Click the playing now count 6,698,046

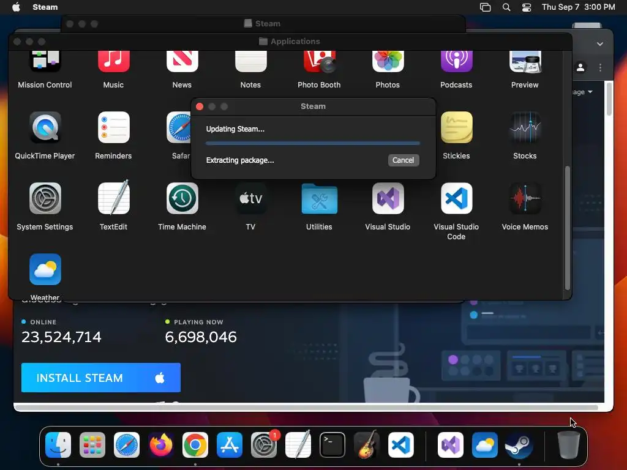pos(201,337)
